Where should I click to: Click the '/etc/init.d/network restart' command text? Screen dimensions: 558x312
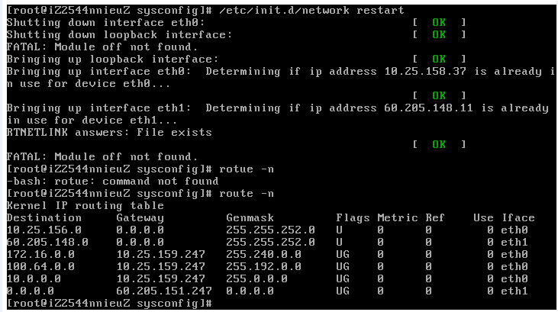coord(311,11)
